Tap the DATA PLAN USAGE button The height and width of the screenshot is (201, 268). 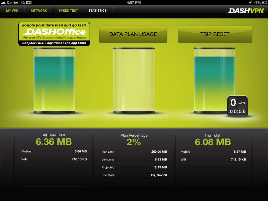[133, 34]
